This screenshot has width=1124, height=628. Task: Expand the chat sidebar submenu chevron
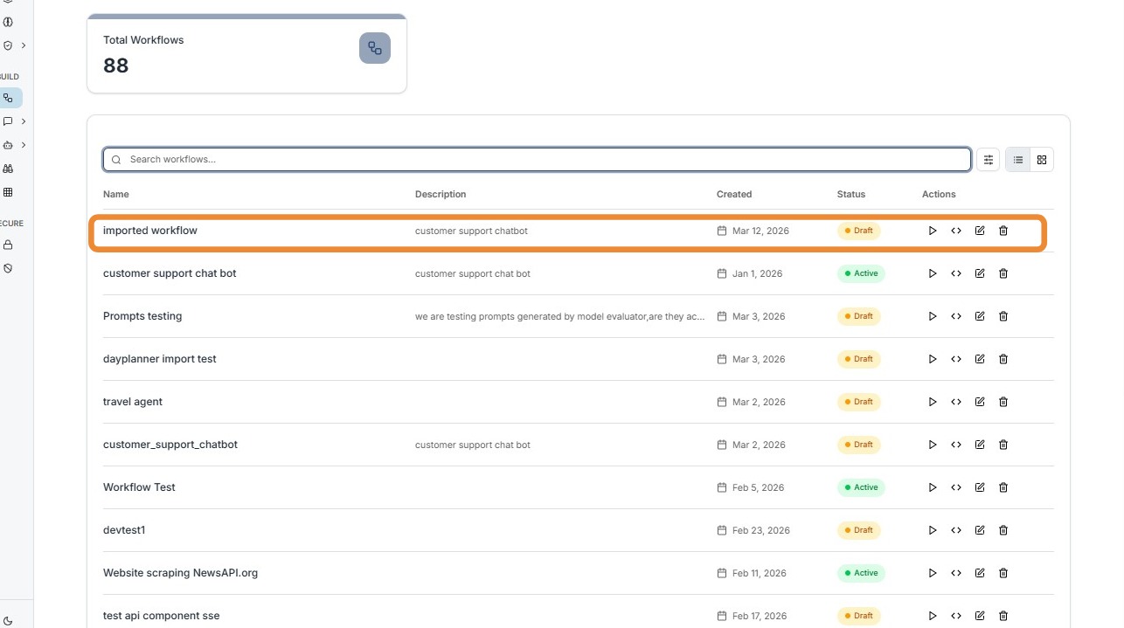point(24,121)
